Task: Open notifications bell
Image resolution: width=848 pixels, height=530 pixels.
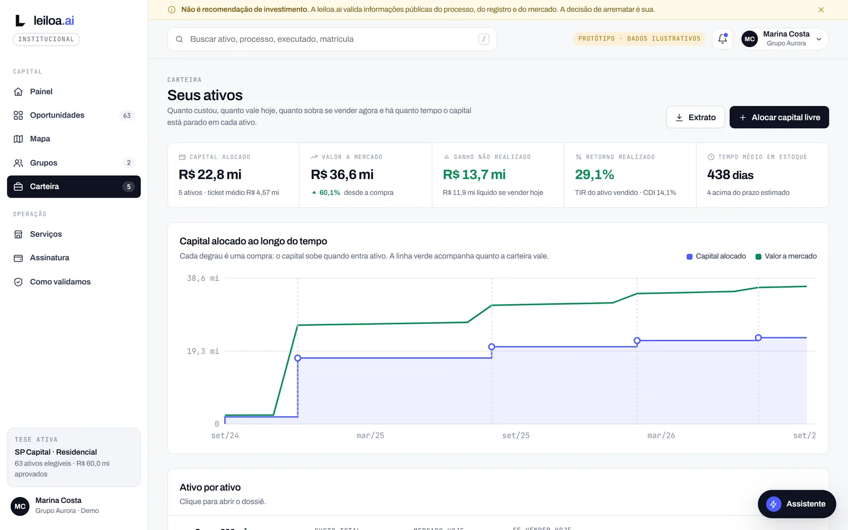Action: tap(722, 39)
